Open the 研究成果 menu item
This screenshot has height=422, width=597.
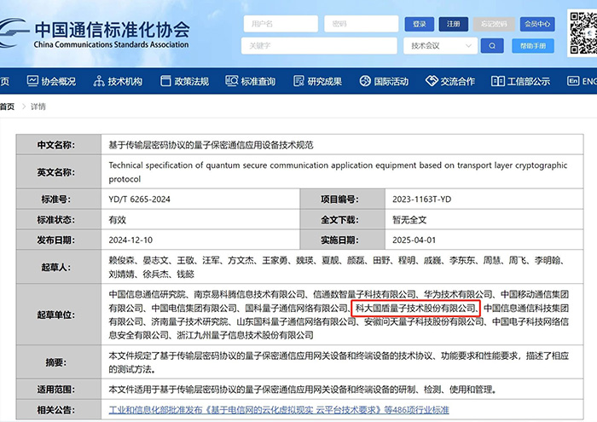[317, 81]
